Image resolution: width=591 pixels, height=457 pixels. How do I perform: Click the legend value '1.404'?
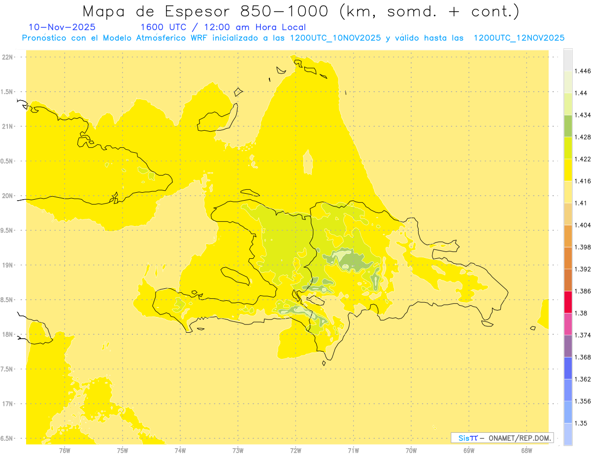tap(583, 225)
